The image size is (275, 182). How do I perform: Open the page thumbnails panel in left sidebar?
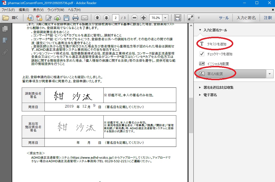click(x=5, y=29)
